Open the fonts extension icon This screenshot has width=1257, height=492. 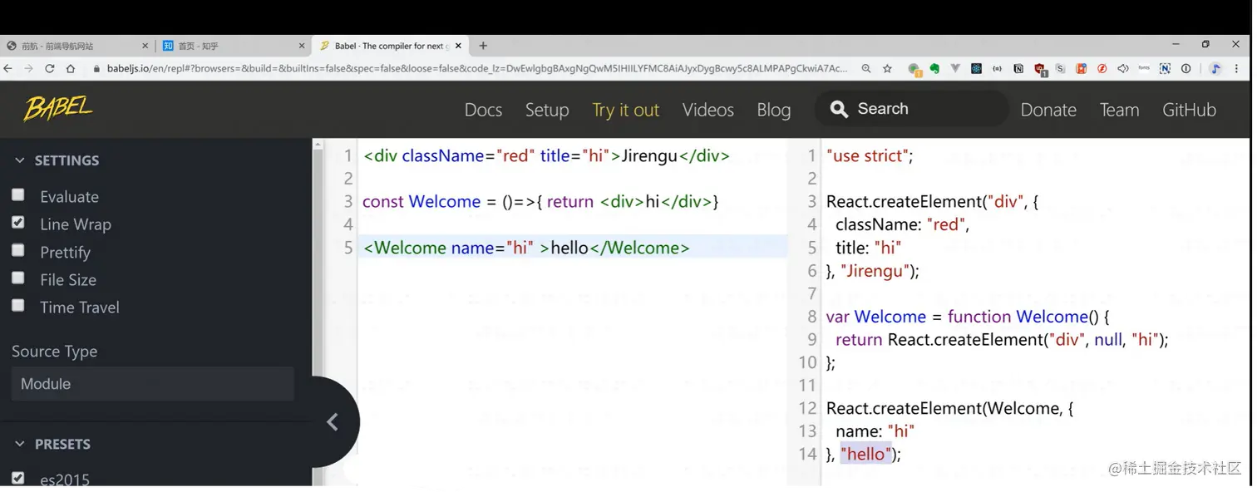(x=1144, y=69)
